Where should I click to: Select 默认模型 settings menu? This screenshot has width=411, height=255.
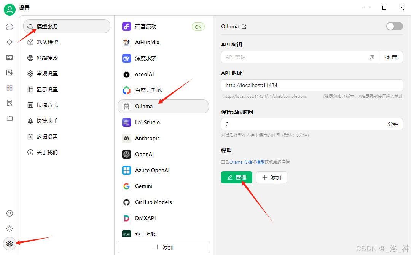pos(67,42)
